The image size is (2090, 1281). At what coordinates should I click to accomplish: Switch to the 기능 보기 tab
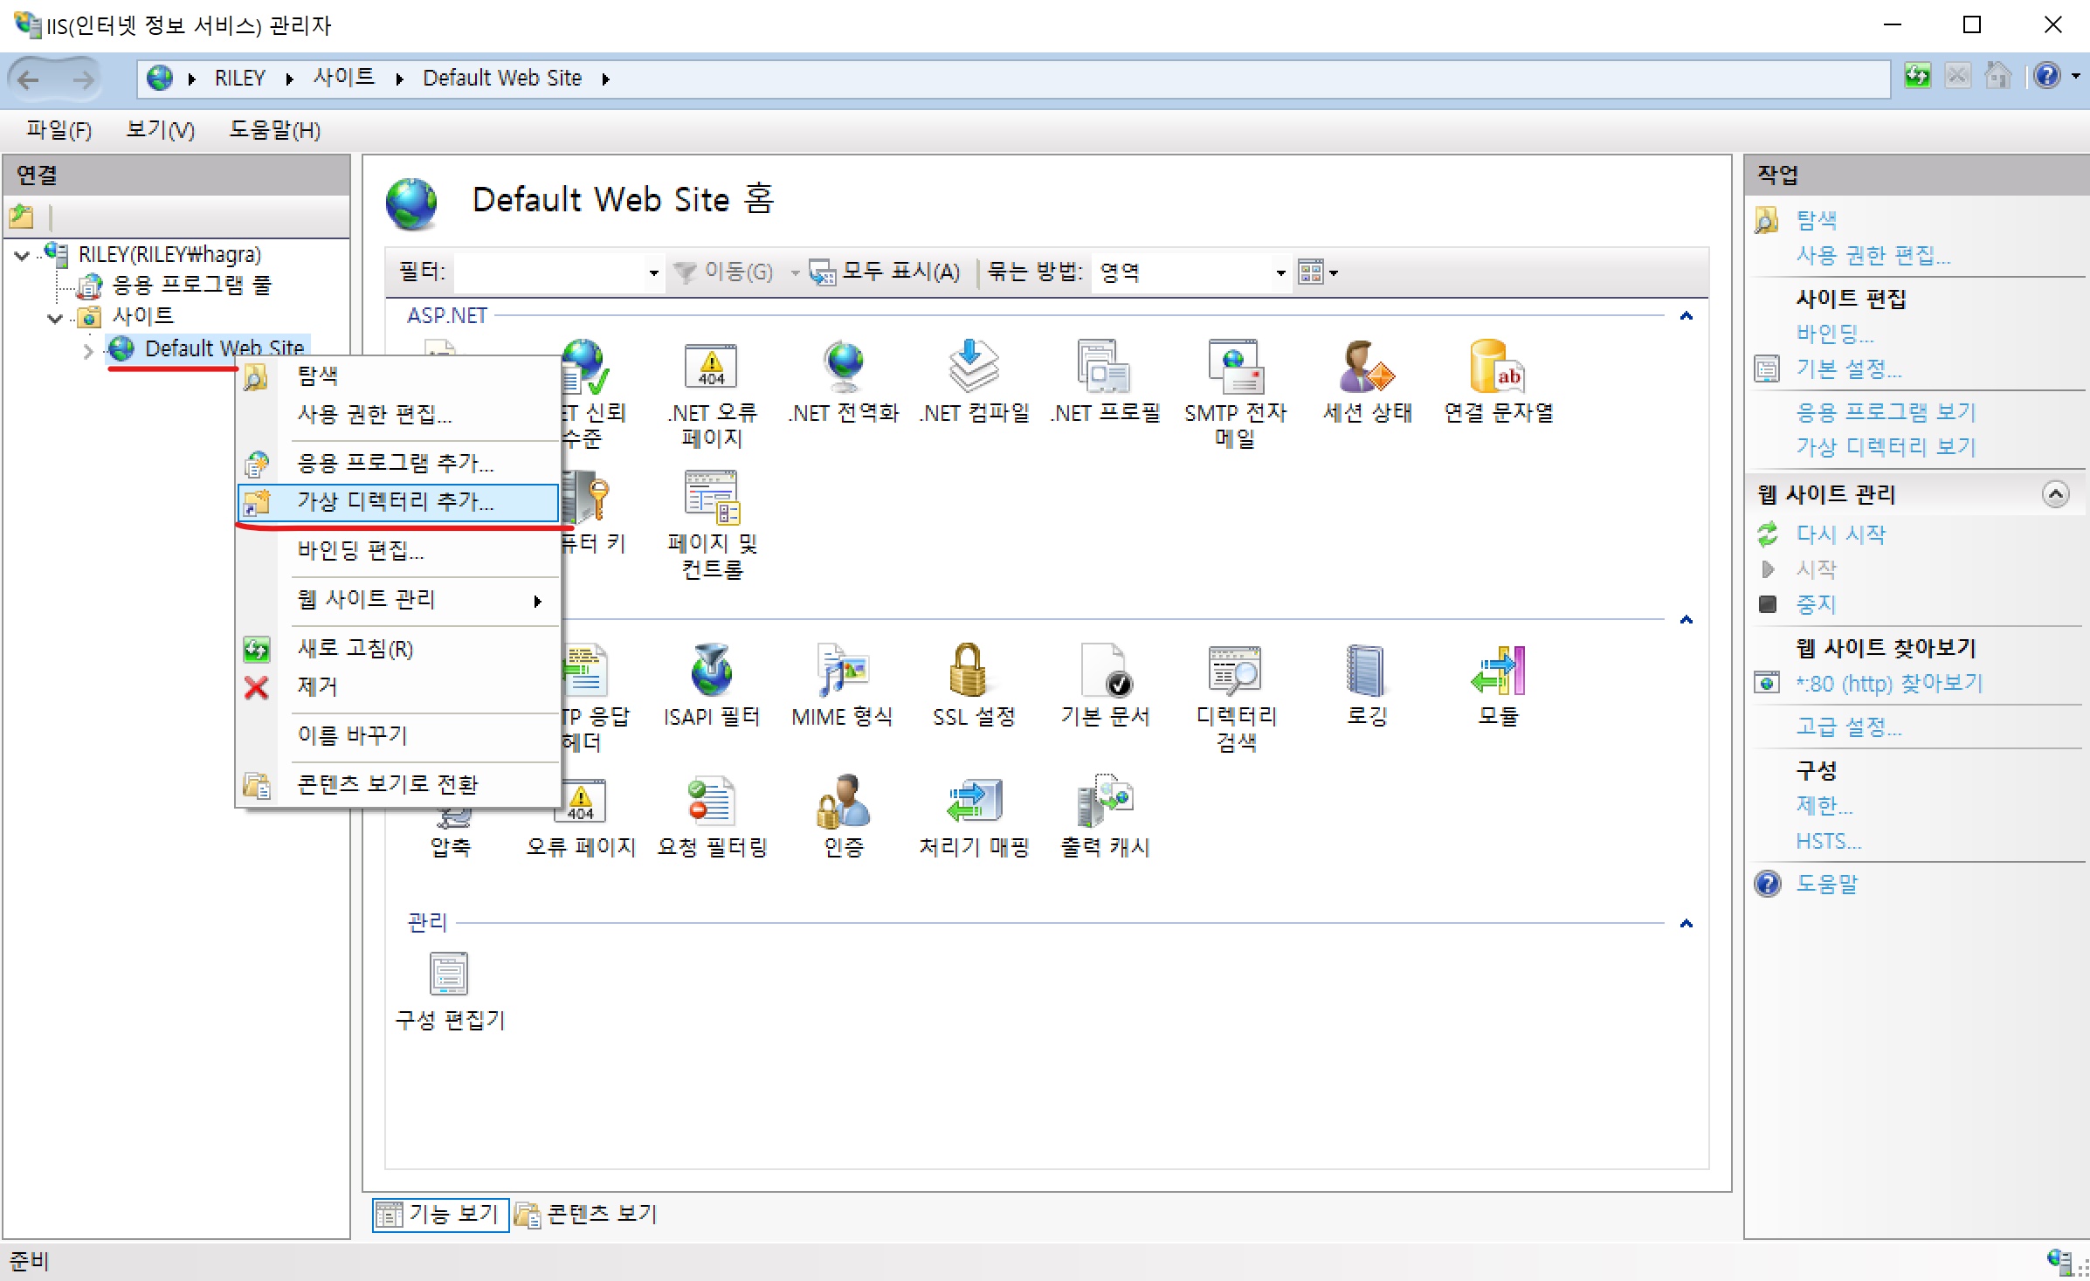click(x=440, y=1215)
